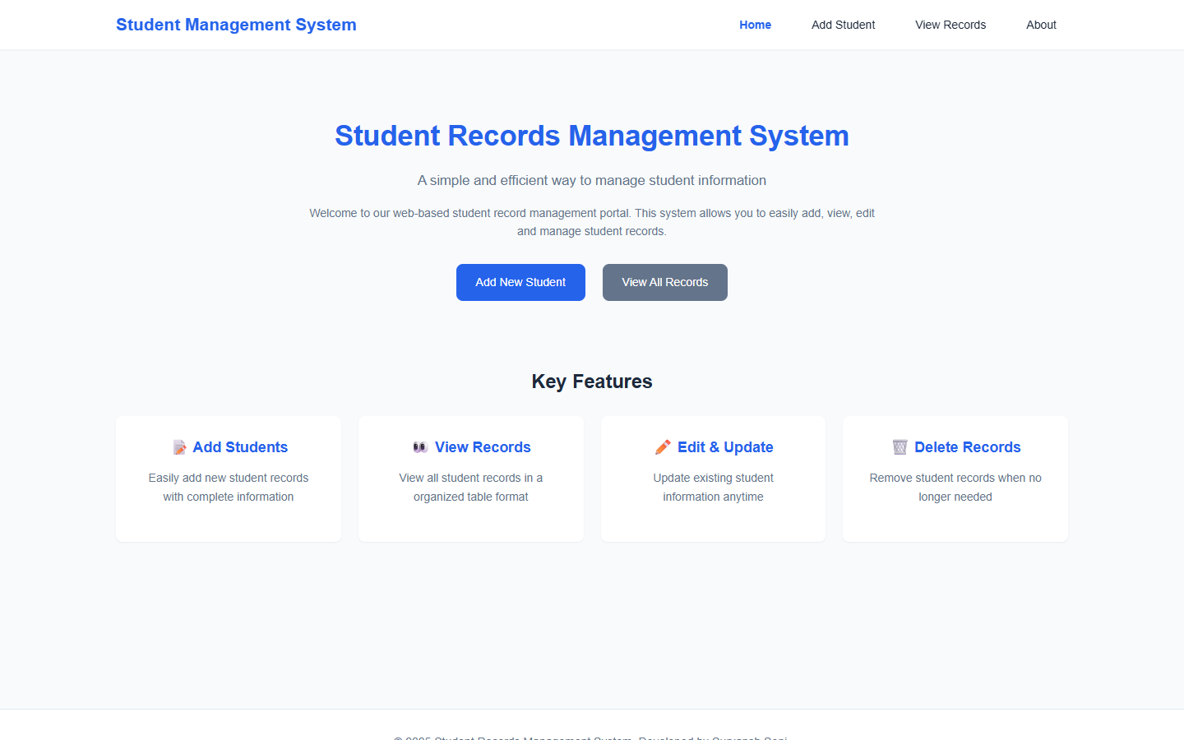Image resolution: width=1184 pixels, height=740 pixels.
Task: Select Home in the navigation bar
Action: click(755, 25)
